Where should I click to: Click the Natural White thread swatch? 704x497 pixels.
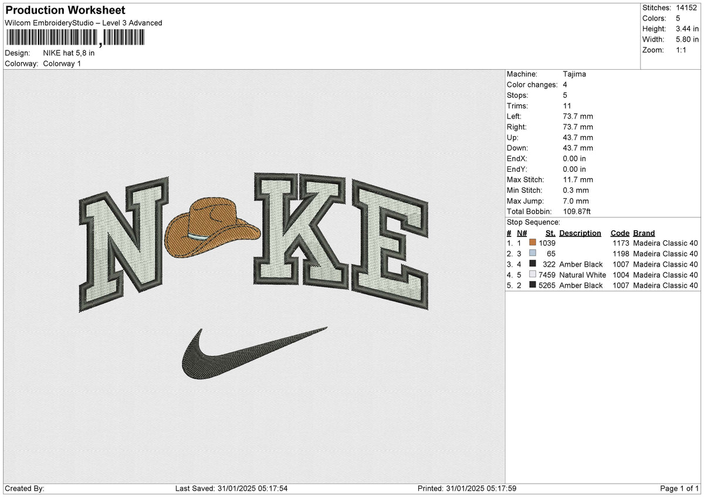tap(533, 274)
